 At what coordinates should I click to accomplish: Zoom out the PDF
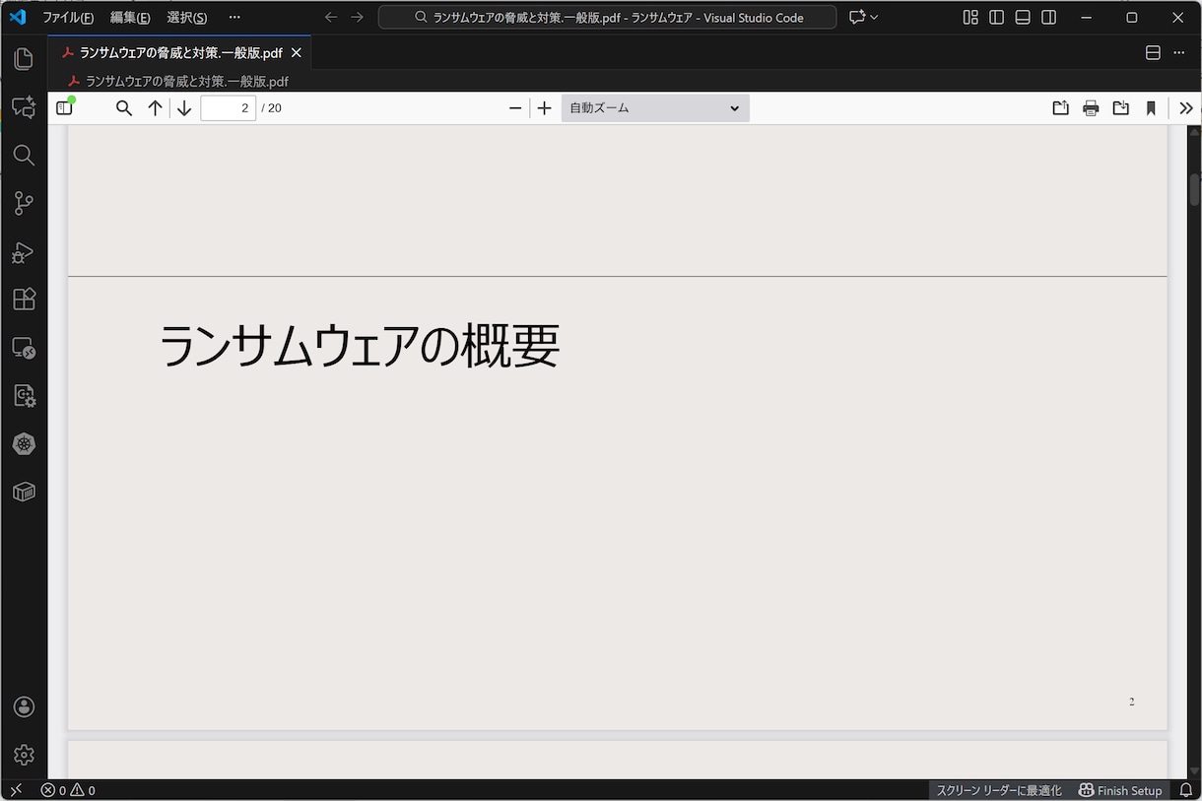point(515,108)
